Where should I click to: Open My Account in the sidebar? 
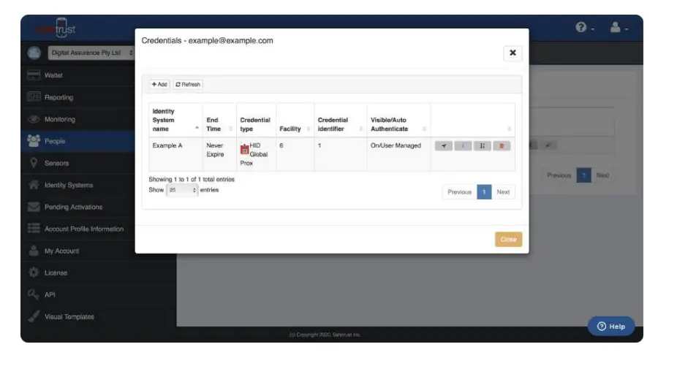pyautogui.click(x=61, y=251)
